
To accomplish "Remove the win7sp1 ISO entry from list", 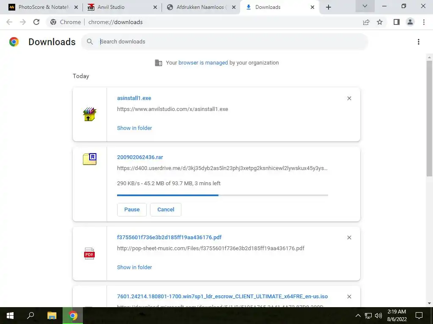I will tap(349, 297).
